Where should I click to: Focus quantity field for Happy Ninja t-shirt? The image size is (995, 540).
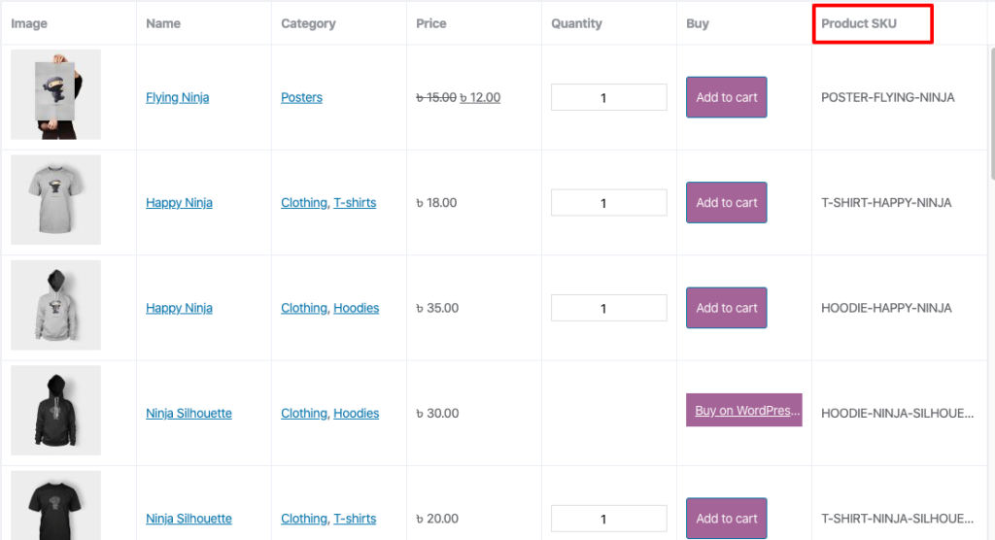tap(608, 202)
